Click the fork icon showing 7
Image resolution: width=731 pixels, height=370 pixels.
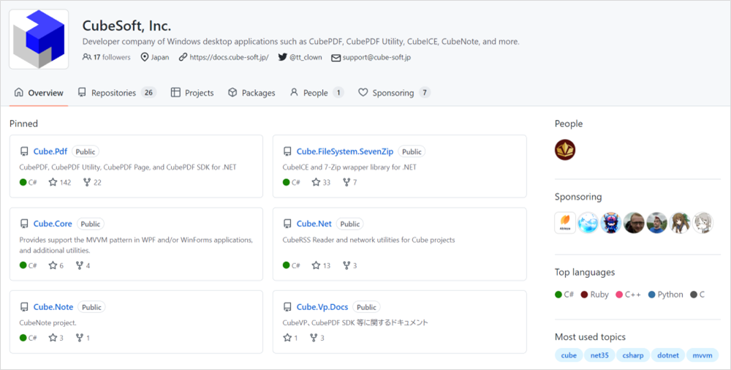pyautogui.click(x=346, y=182)
